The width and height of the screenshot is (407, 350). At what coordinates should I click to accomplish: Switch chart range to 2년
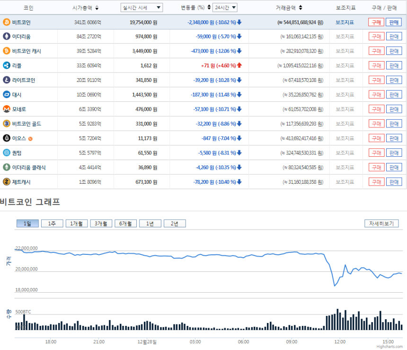(175, 224)
